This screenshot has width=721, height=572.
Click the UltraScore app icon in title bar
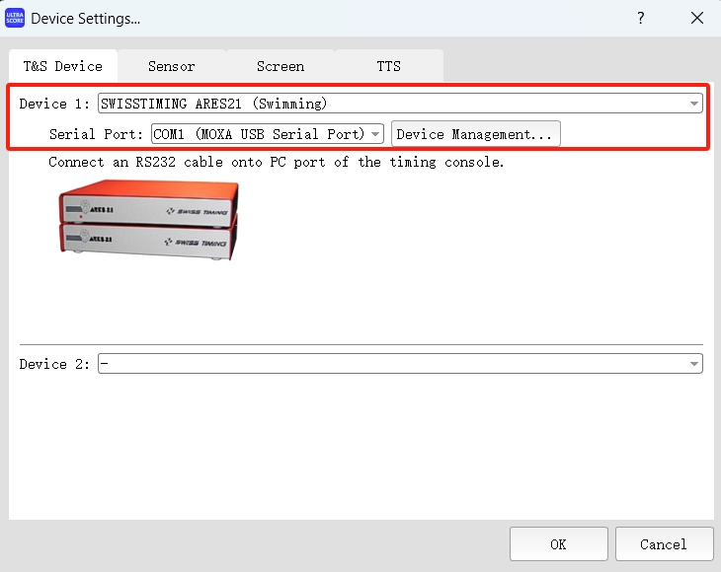(15, 18)
